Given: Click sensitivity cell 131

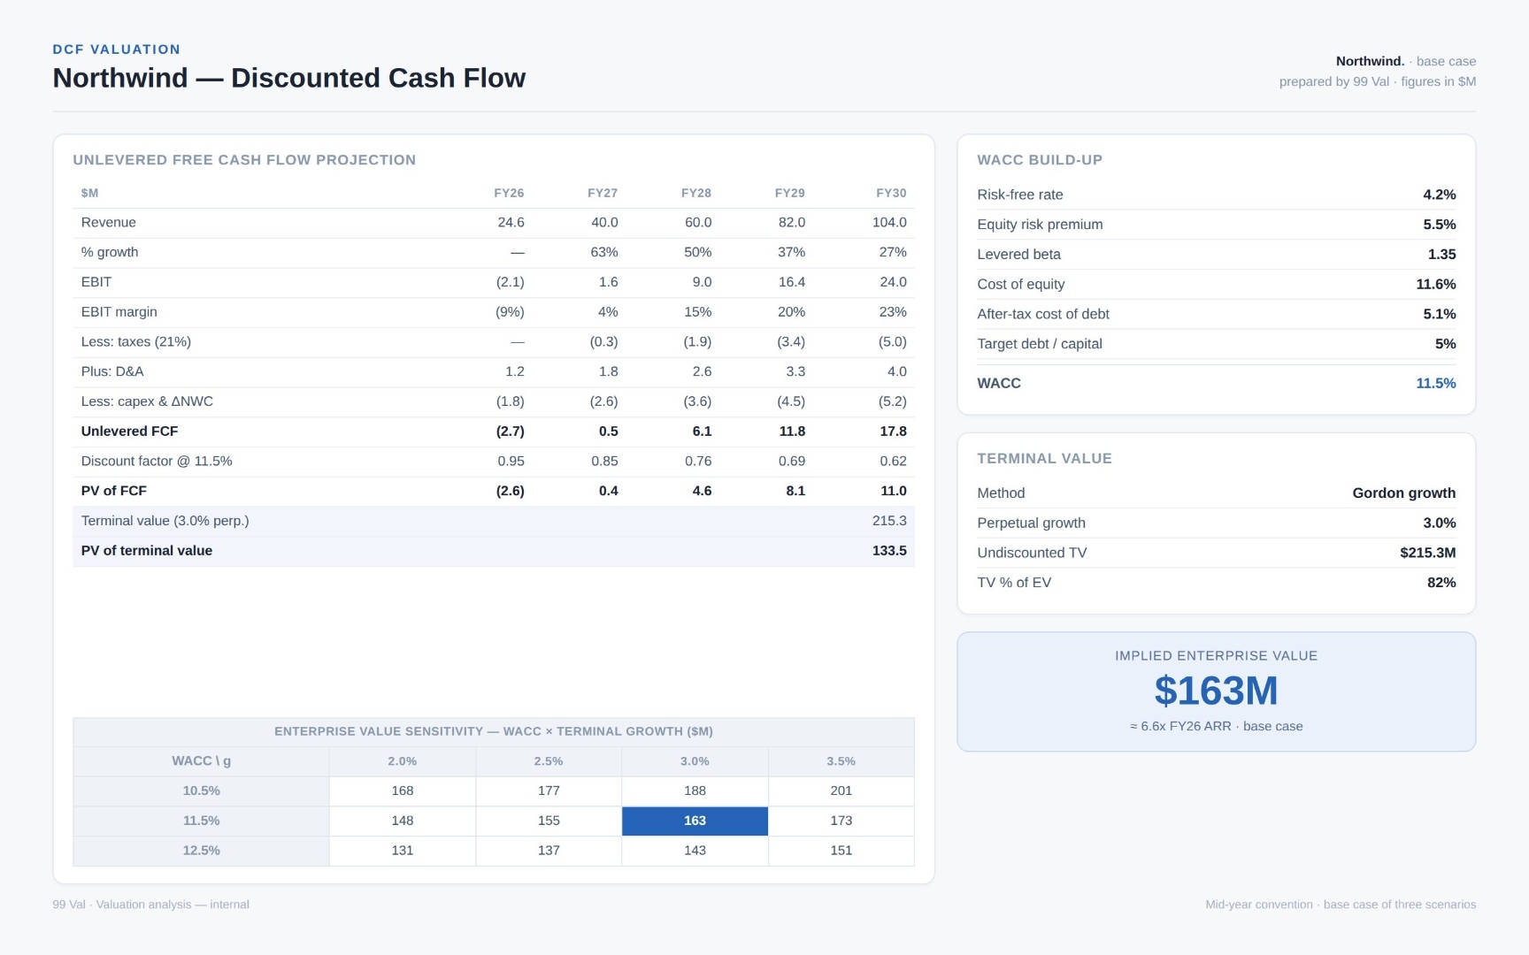Looking at the screenshot, I should pyautogui.click(x=403, y=851).
